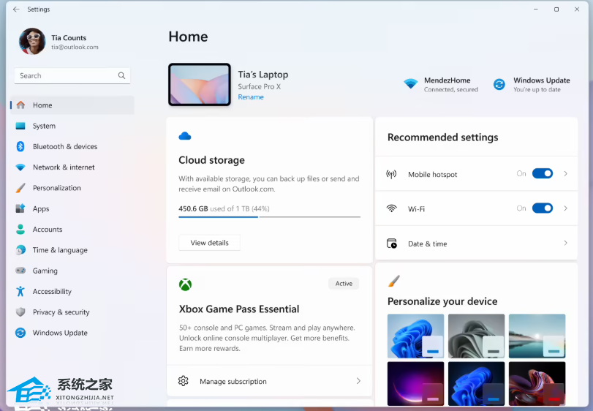This screenshot has width=593, height=411.
Task: Click the Date & time label
Action: point(427,244)
